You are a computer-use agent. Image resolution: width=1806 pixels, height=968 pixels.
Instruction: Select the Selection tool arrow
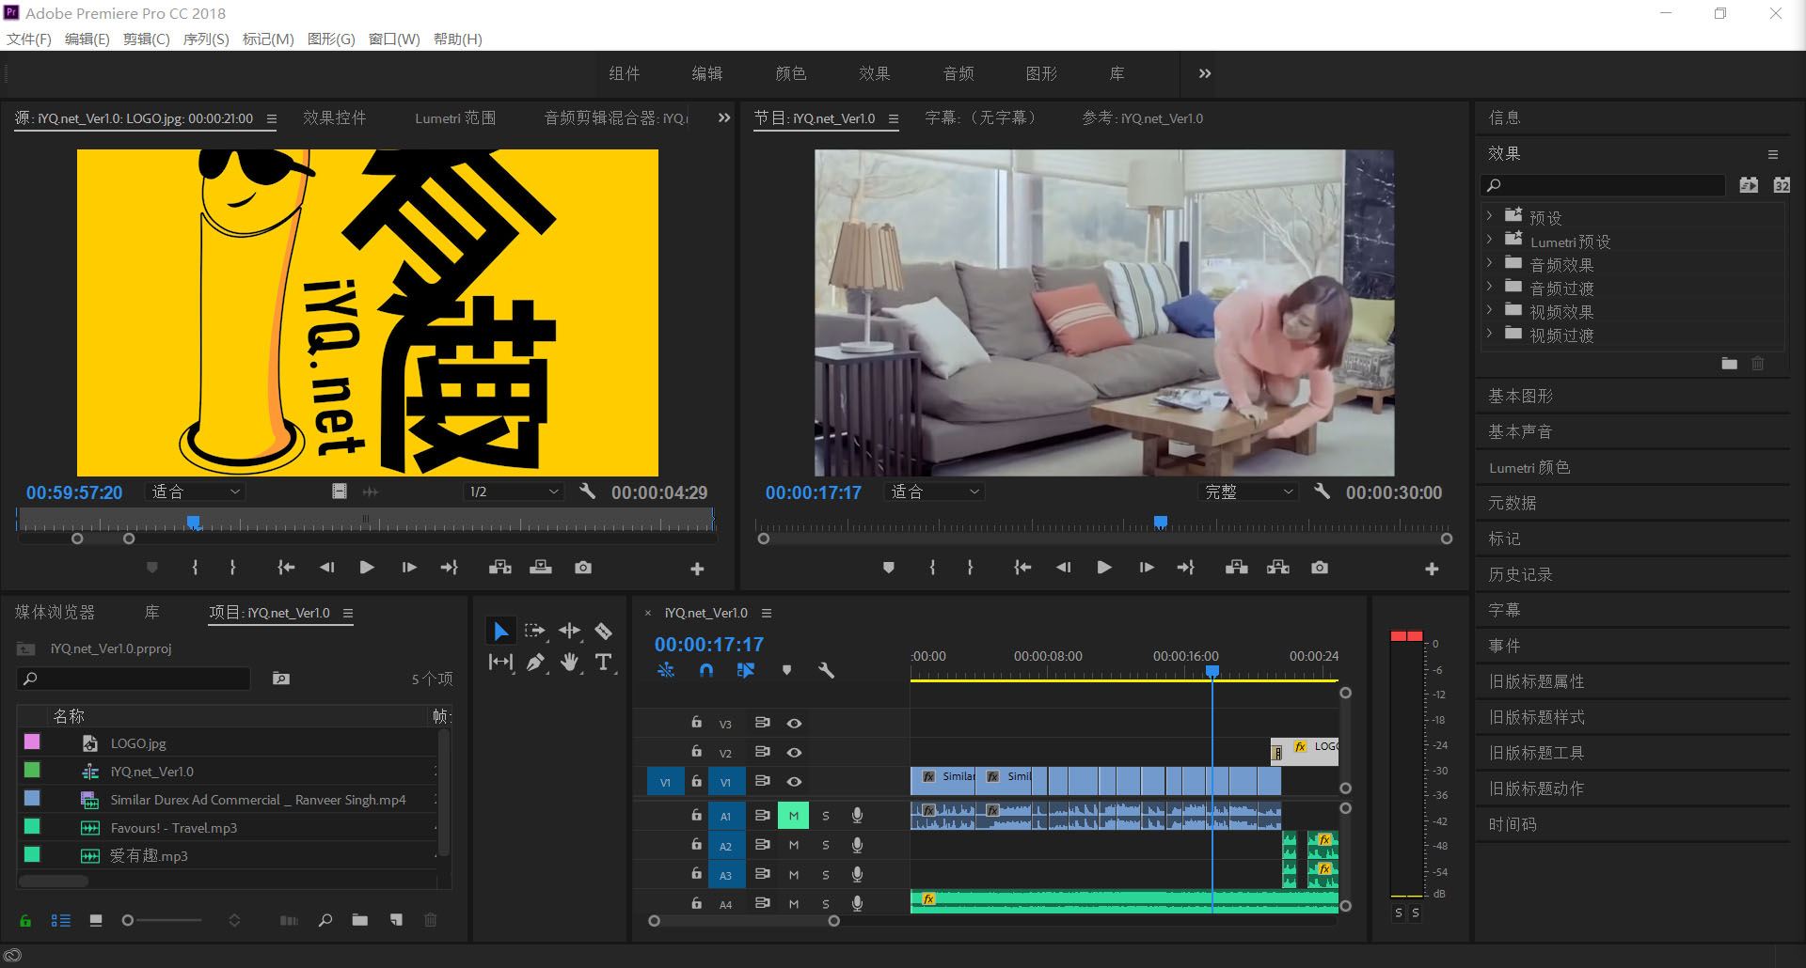tap(500, 632)
